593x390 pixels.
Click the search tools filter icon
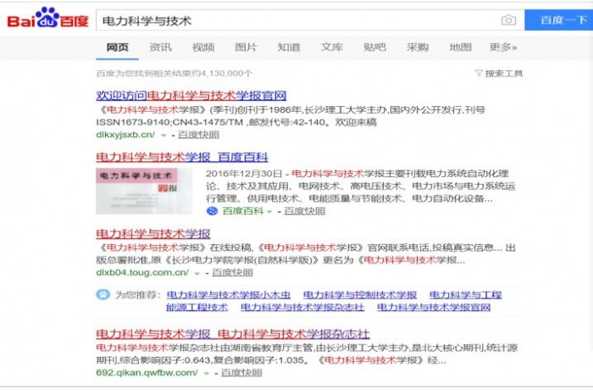(x=479, y=74)
